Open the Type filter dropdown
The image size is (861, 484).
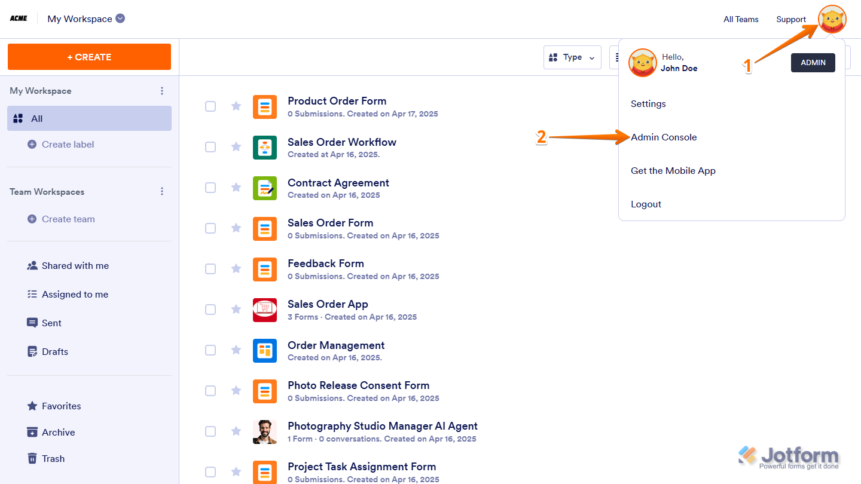(x=572, y=57)
